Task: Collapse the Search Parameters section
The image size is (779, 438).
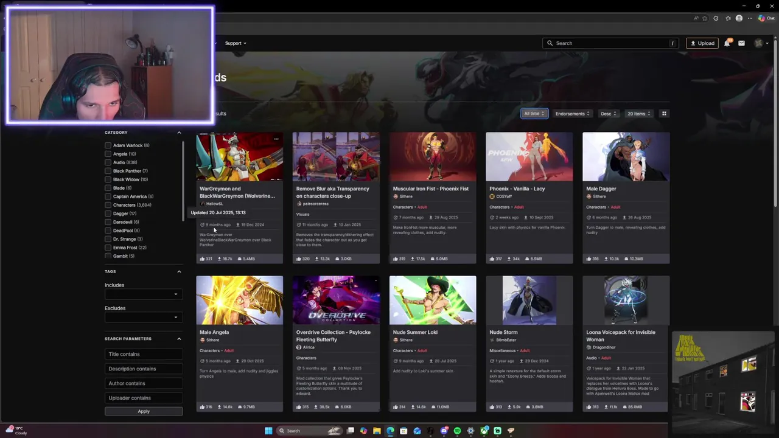Action: 179,339
